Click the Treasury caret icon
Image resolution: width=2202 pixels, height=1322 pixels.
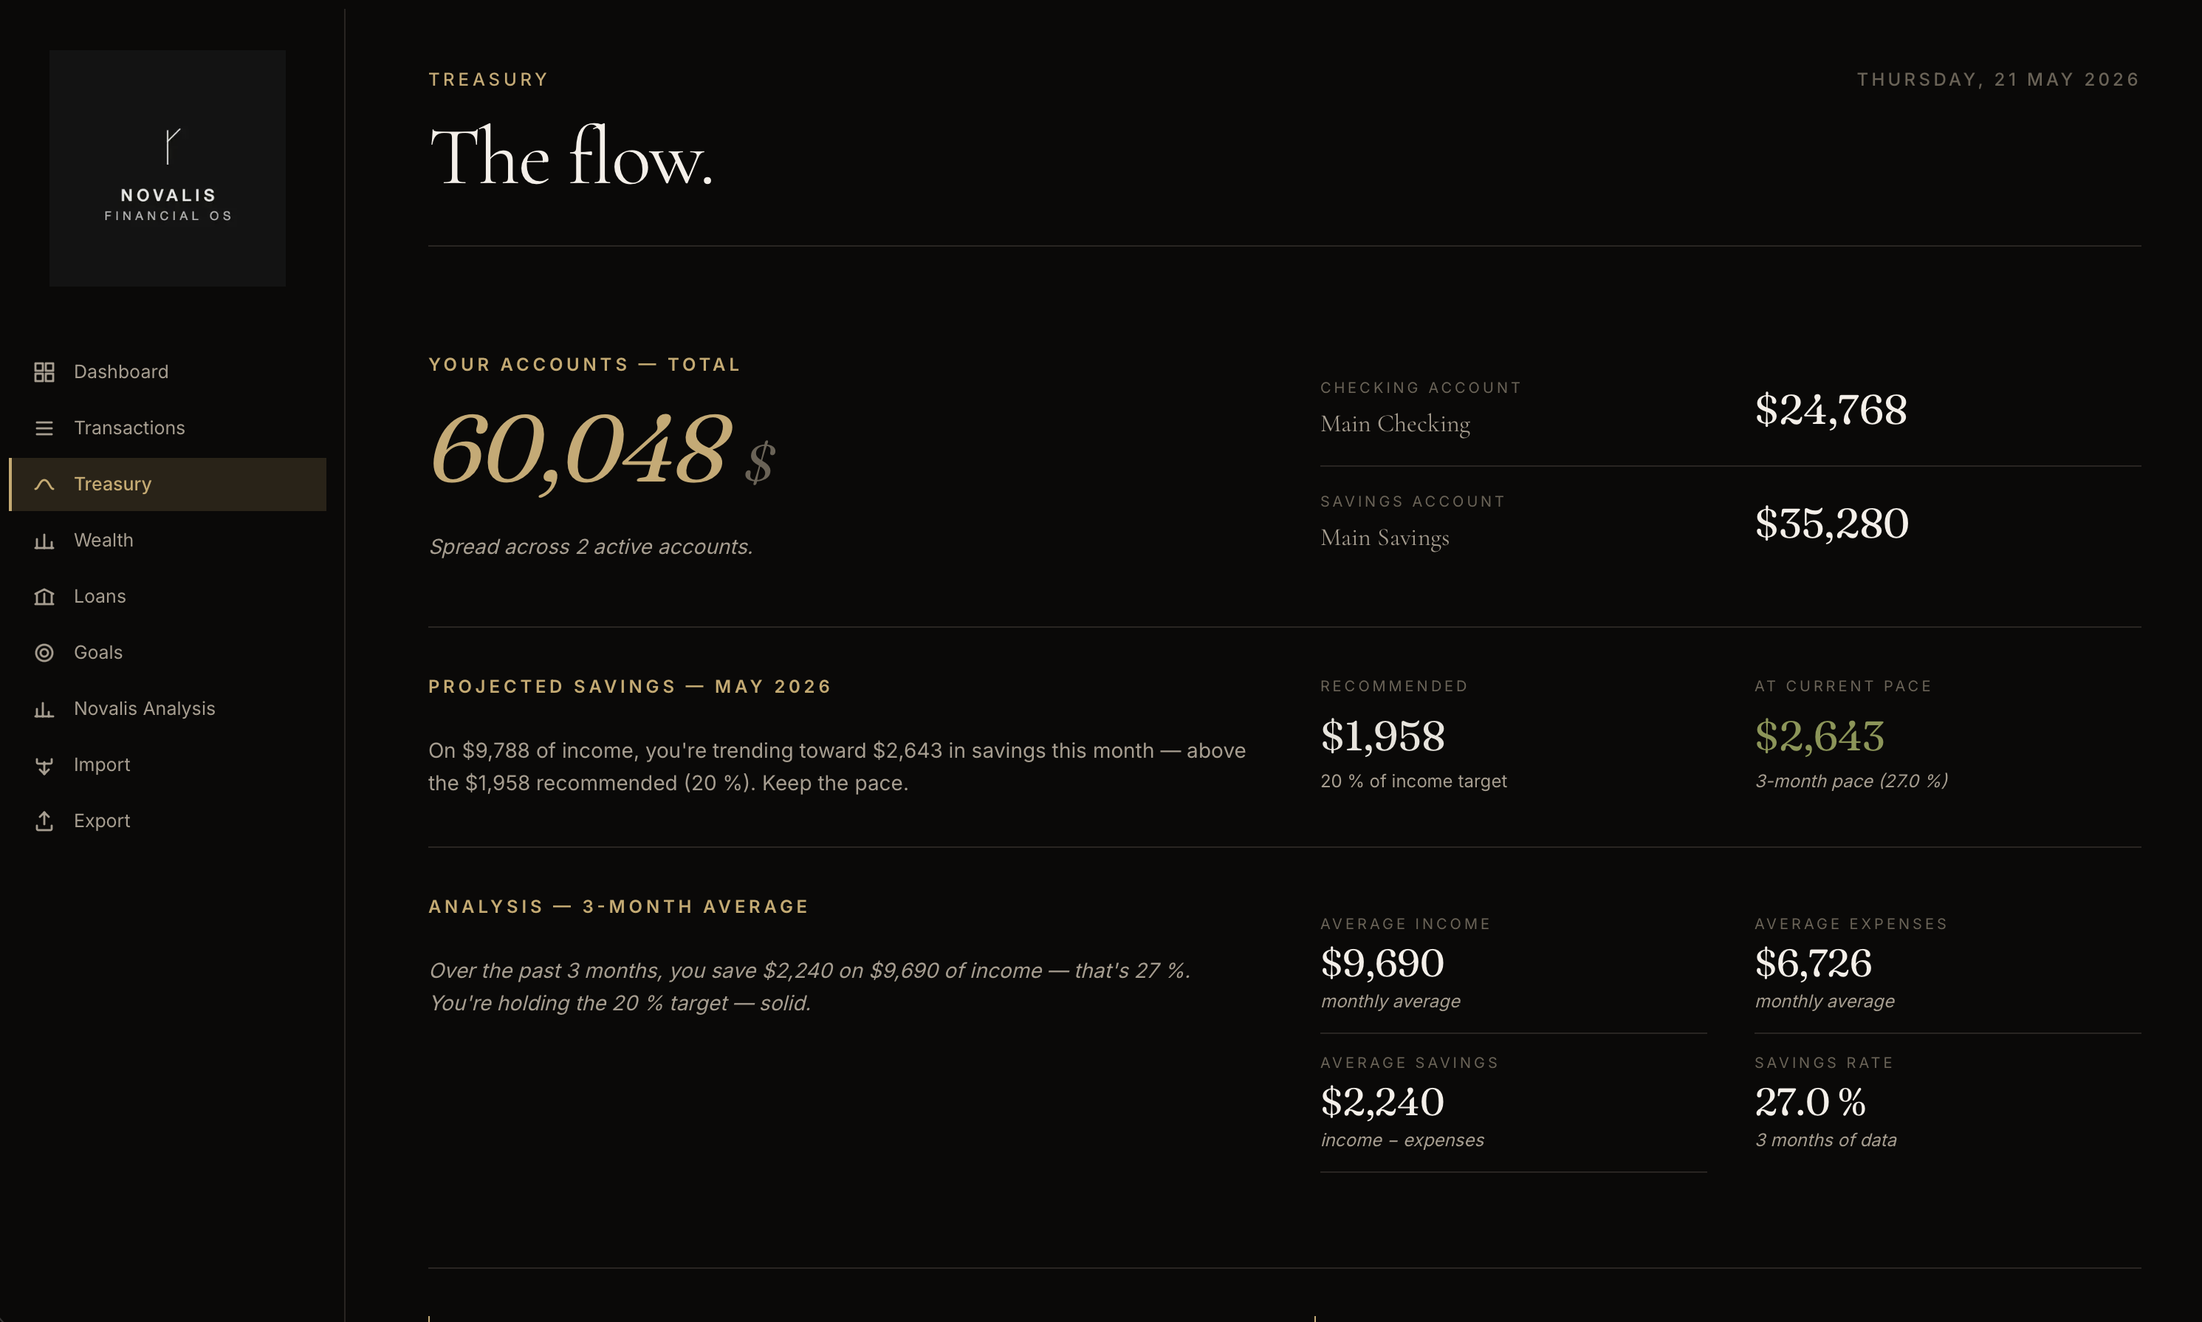[44, 484]
